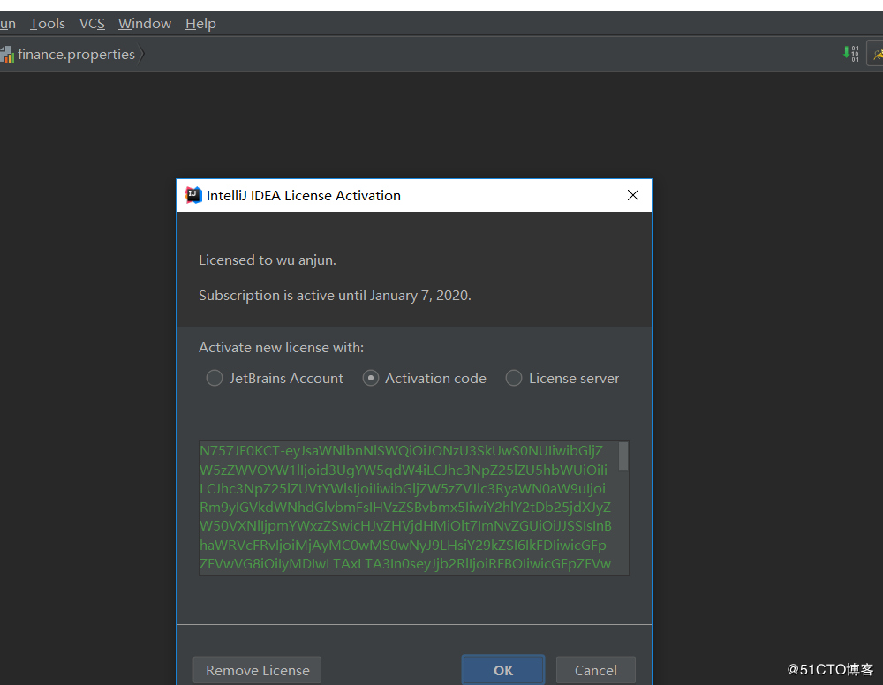Click the finance.properties breadcrumb

pos(76,55)
